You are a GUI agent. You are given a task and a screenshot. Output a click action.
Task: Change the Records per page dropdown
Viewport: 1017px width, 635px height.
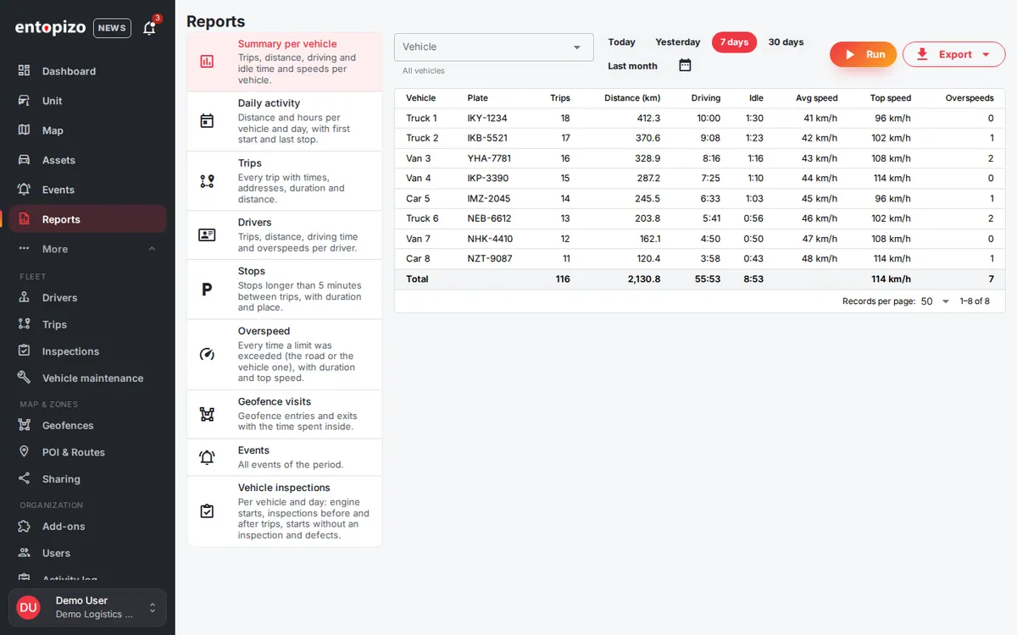(x=936, y=301)
